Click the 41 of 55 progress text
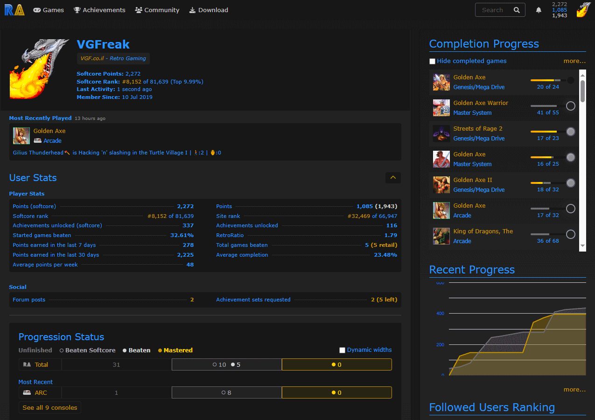The image size is (595, 420). tap(548, 112)
